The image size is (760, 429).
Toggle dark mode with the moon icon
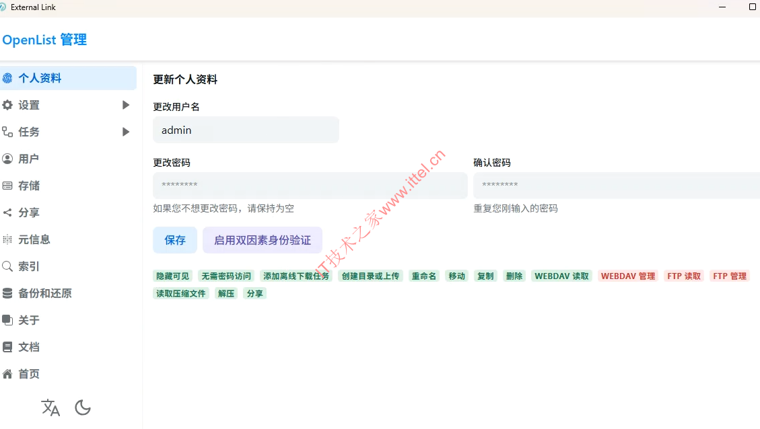[83, 407]
